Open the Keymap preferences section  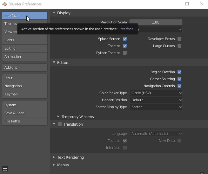coord(25,94)
